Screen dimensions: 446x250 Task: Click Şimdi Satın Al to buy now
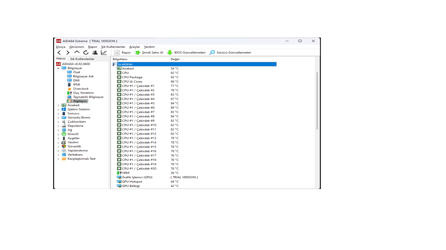[149, 53]
